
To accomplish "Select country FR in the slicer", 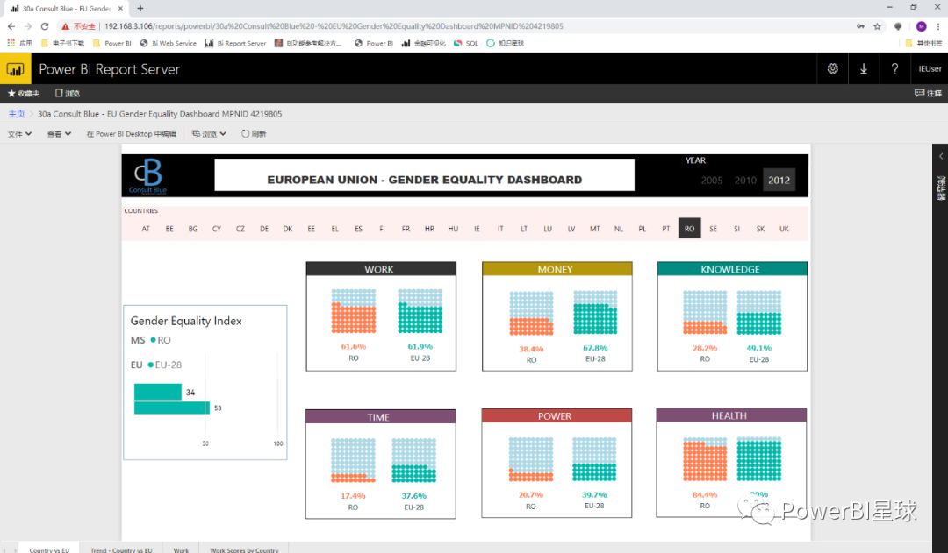I will pos(406,229).
